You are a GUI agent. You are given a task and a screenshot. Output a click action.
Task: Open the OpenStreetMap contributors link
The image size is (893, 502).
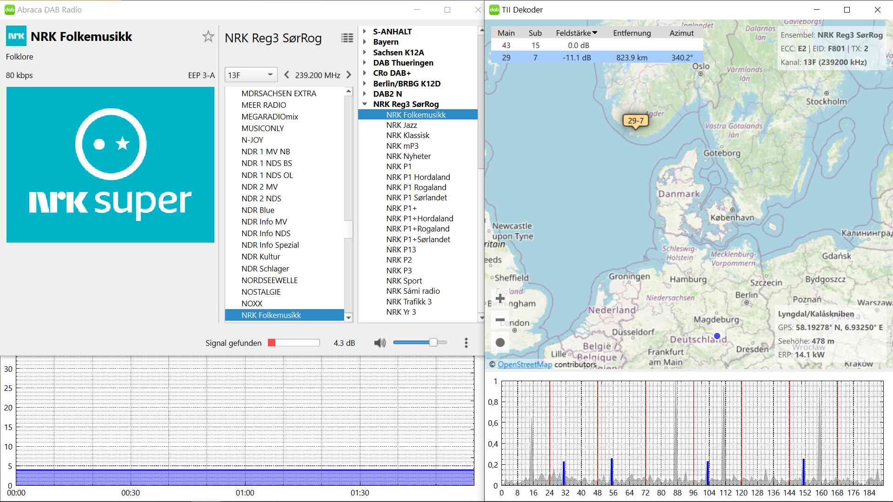[x=525, y=364]
